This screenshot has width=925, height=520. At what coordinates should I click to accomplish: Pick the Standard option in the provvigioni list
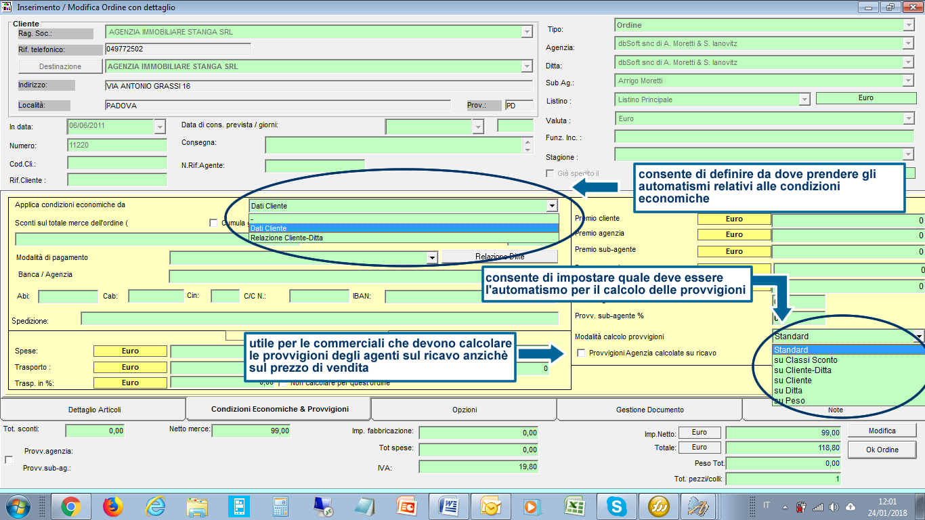click(848, 350)
